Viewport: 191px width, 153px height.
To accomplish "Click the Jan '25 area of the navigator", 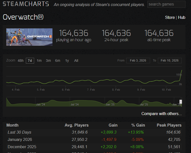I will pos(110,105).
